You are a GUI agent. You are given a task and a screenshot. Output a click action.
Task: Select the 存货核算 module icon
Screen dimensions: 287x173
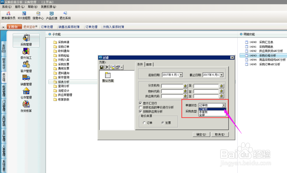click(26, 106)
